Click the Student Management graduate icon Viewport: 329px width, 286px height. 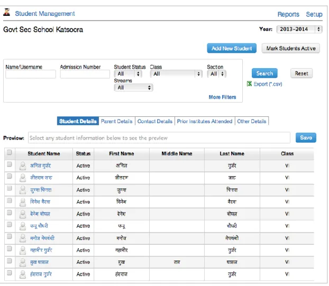click(x=7, y=12)
